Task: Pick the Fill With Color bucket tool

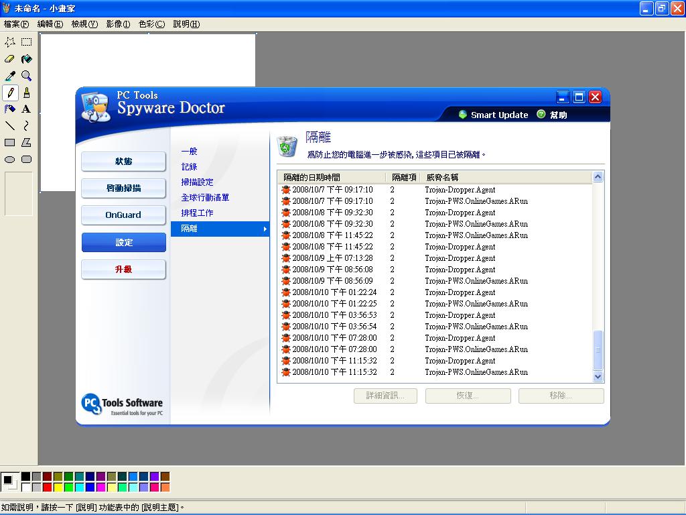Action: 27,59
